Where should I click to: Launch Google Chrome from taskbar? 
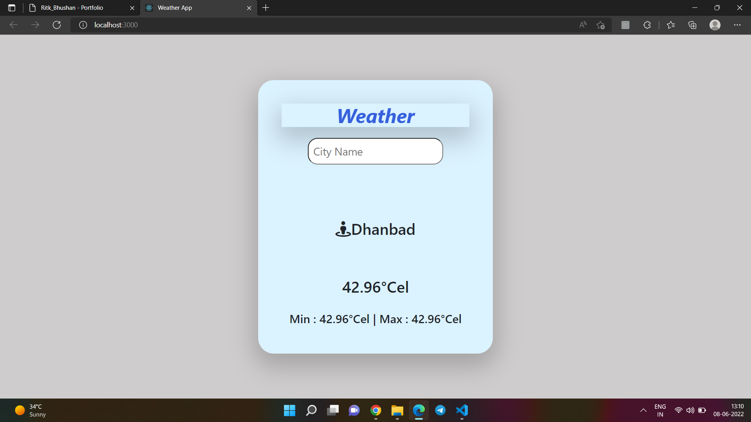376,410
